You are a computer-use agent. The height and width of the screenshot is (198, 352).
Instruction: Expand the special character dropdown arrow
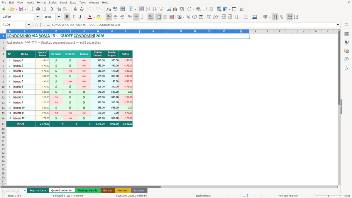coord(194,9)
